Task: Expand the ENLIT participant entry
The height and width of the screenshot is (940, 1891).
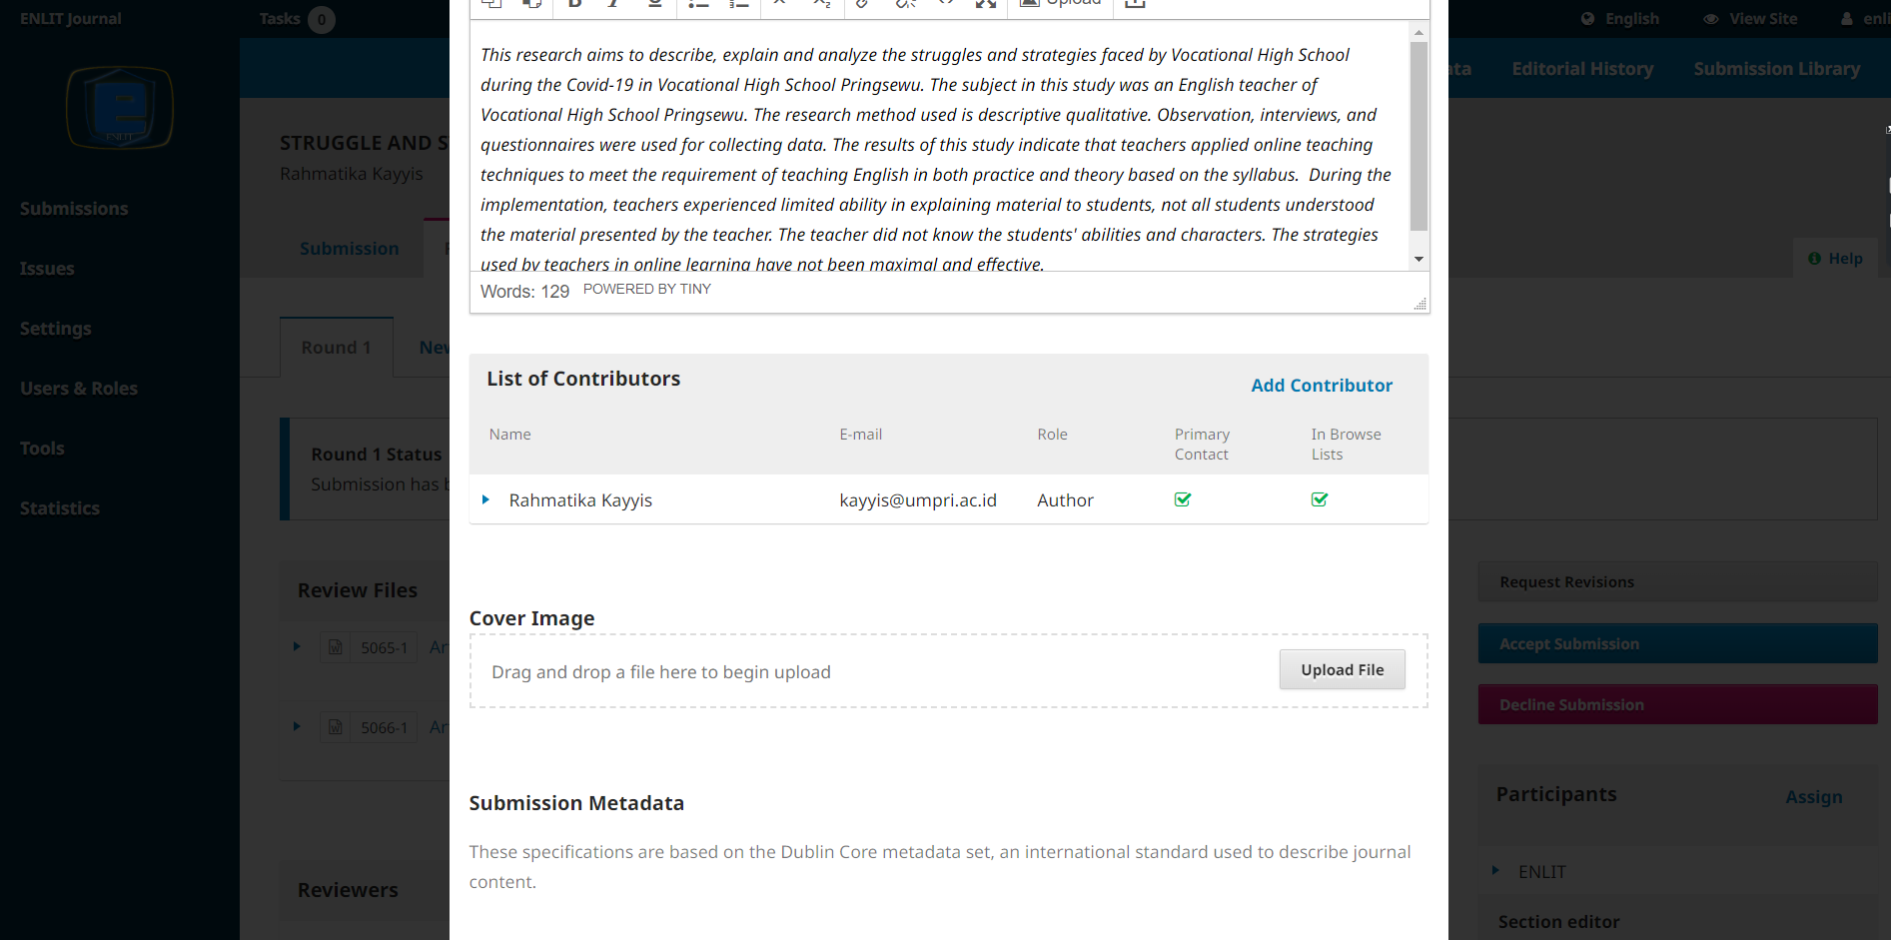Action: 1495,870
